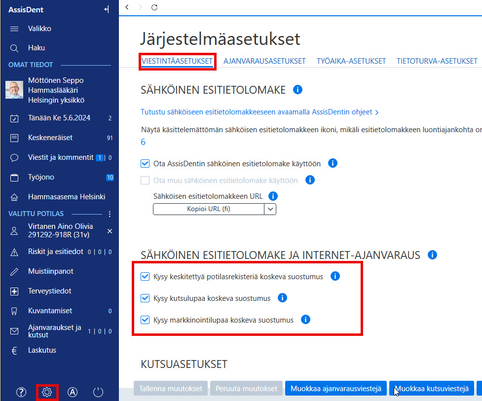Open Kuvantamiset tooth icon
The image size is (482, 401).
(x=14, y=311)
